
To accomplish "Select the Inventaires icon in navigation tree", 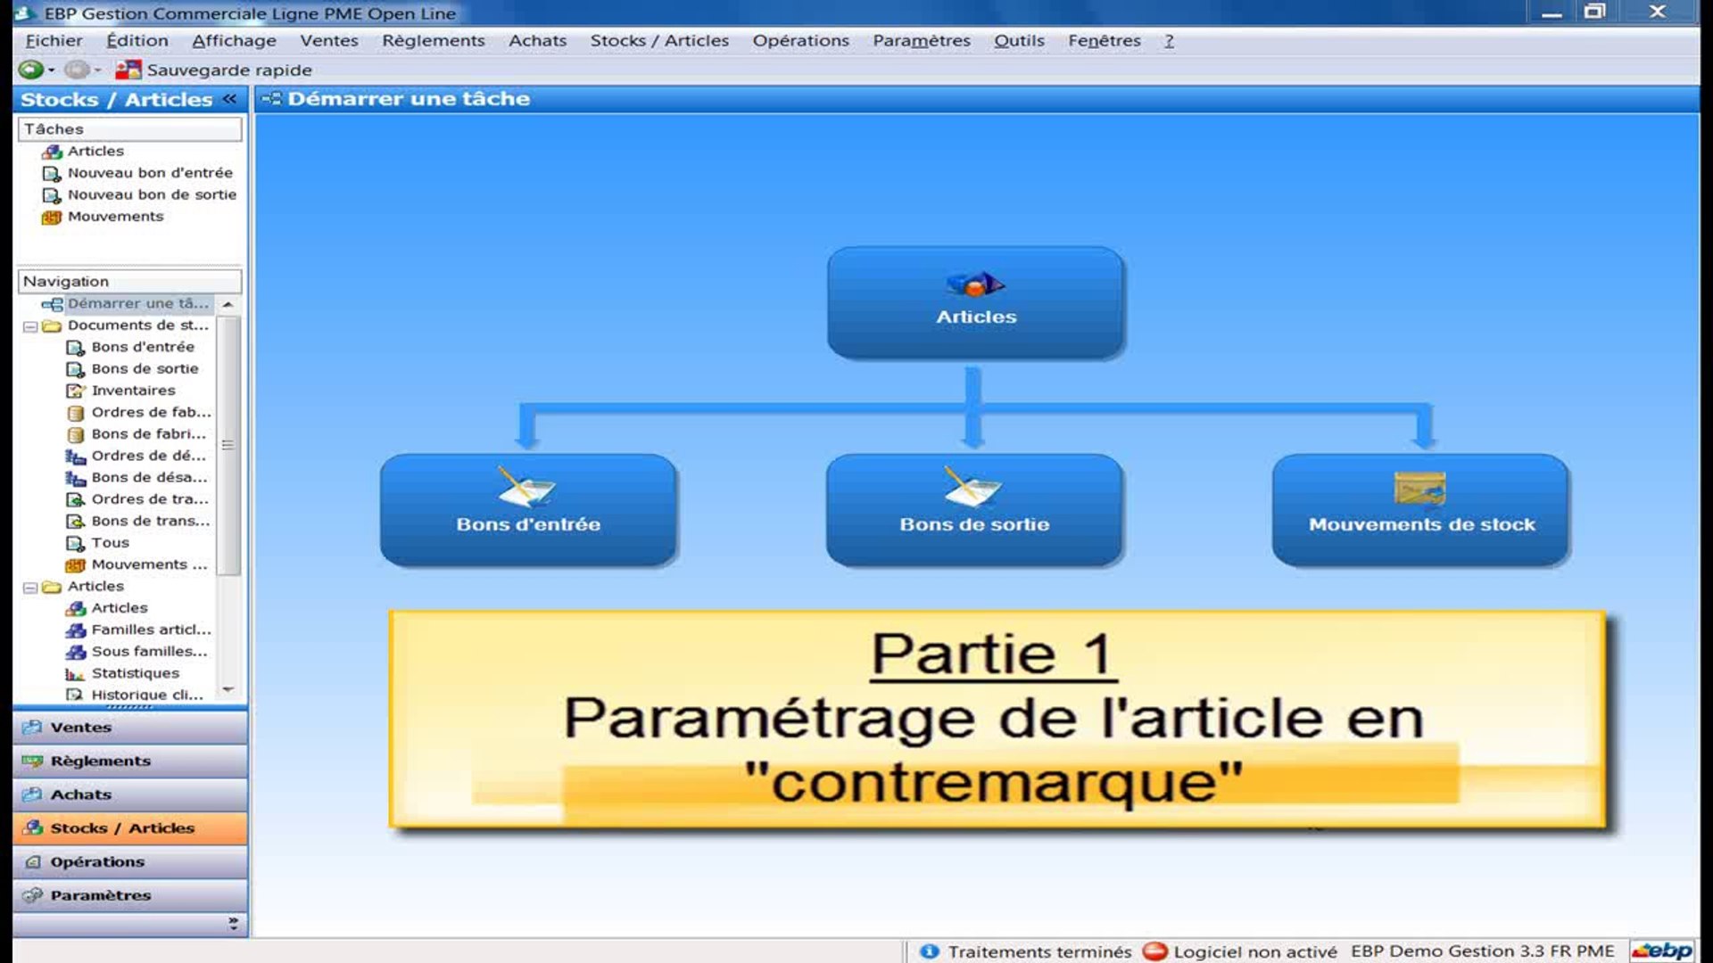I will 75,390.
